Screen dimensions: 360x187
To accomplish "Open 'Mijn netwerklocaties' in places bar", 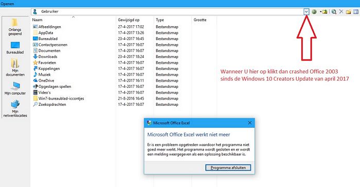I will [15, 109].
